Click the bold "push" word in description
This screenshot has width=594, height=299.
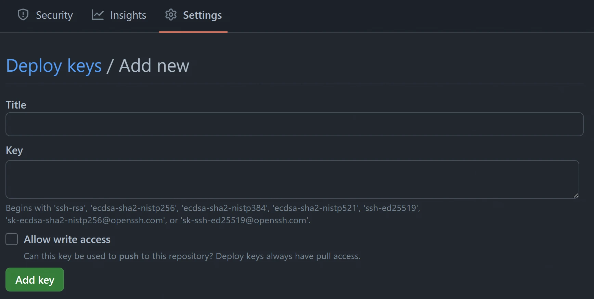129,256
